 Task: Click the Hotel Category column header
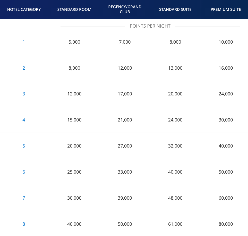pos(24,10)
